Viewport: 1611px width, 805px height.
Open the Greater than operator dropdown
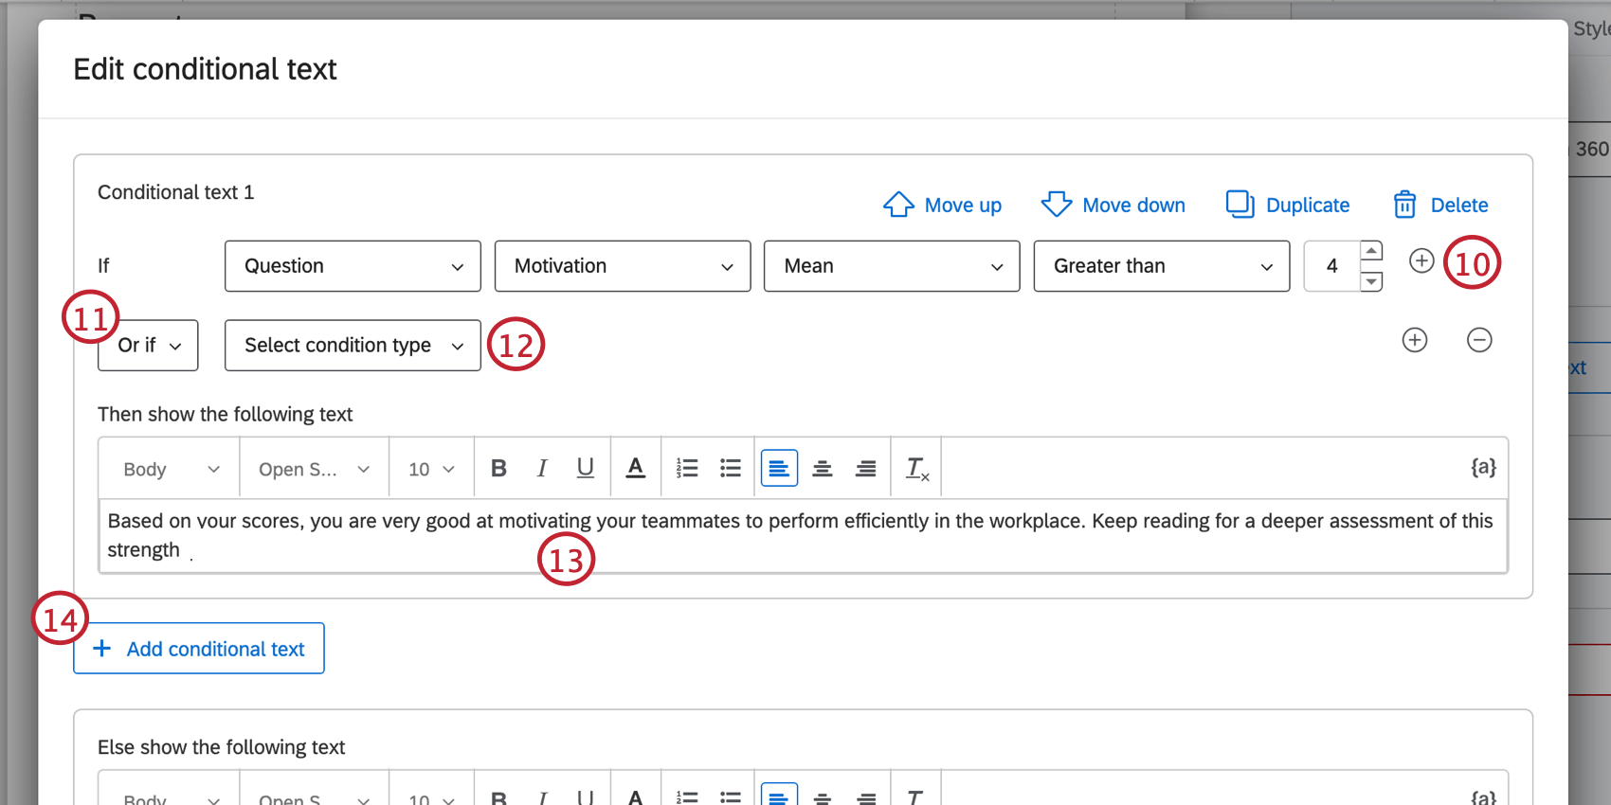[1161, 266]
